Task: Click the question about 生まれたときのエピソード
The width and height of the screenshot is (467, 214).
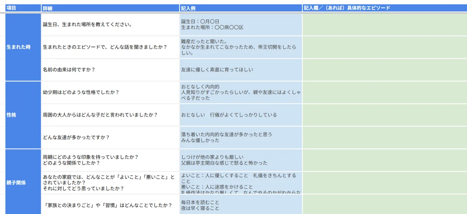Action: coord(110,47)
